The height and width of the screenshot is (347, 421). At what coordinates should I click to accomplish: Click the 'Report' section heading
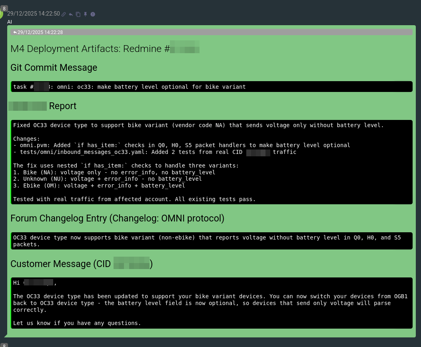(62, 106)
